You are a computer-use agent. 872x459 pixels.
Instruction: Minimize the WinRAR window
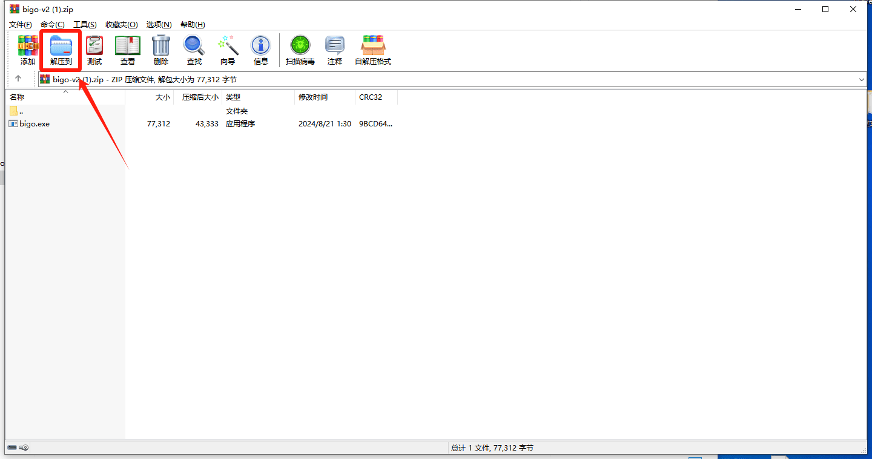pos(798,9)
